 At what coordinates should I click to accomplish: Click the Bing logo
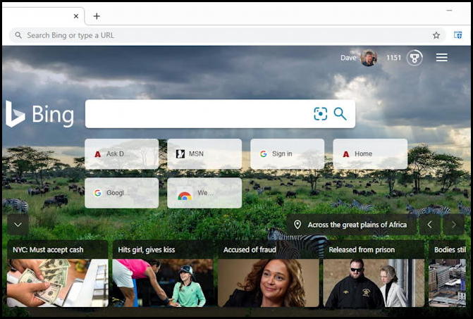39,114
